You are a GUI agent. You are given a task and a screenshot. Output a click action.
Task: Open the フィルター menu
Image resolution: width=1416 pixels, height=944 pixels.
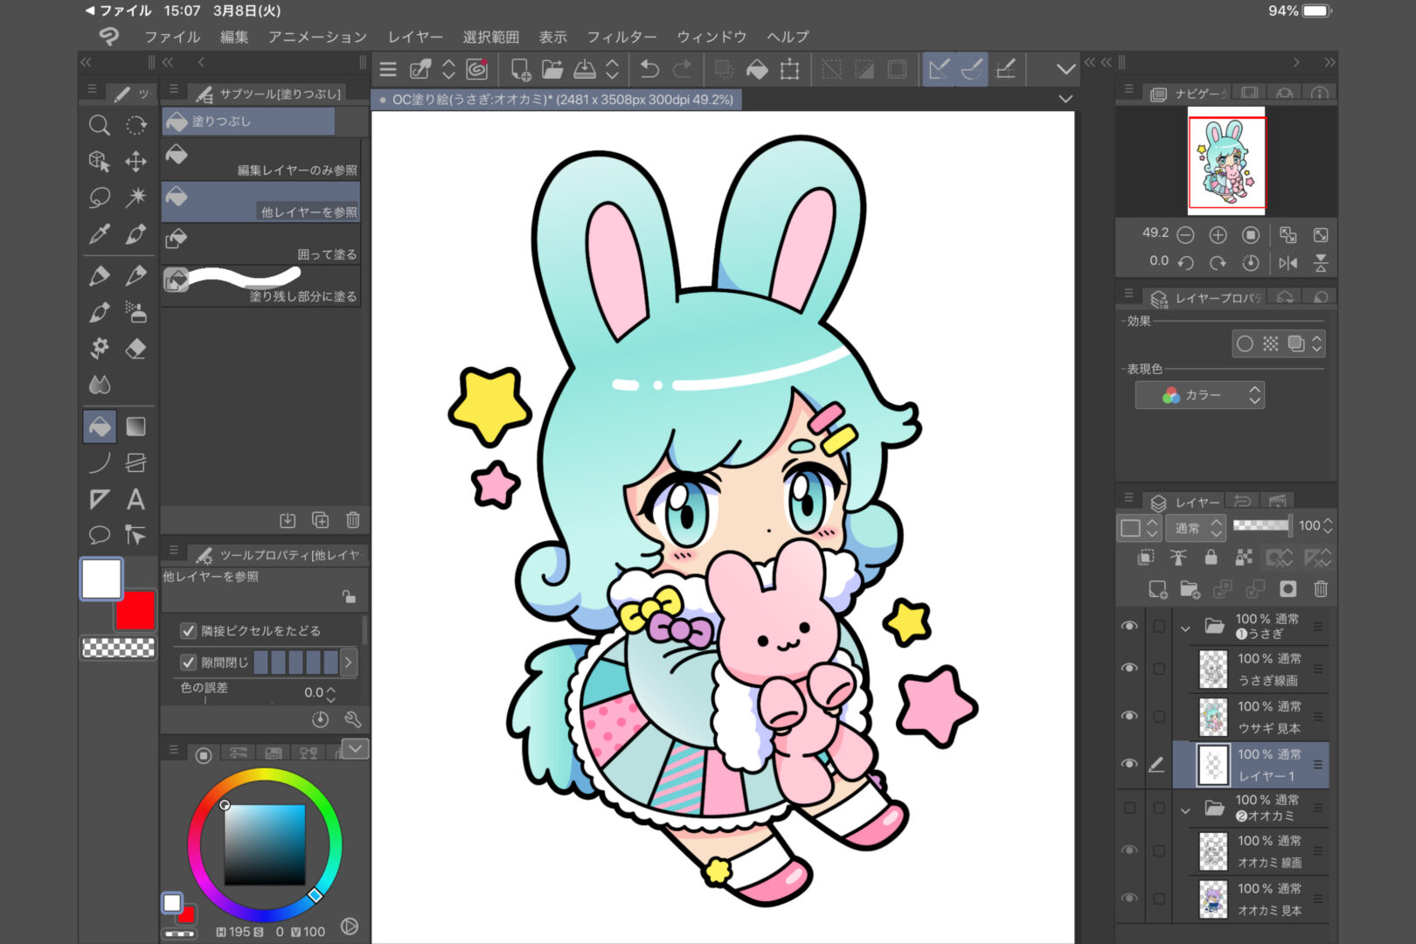pyautogui.click(x=622, y=37)
